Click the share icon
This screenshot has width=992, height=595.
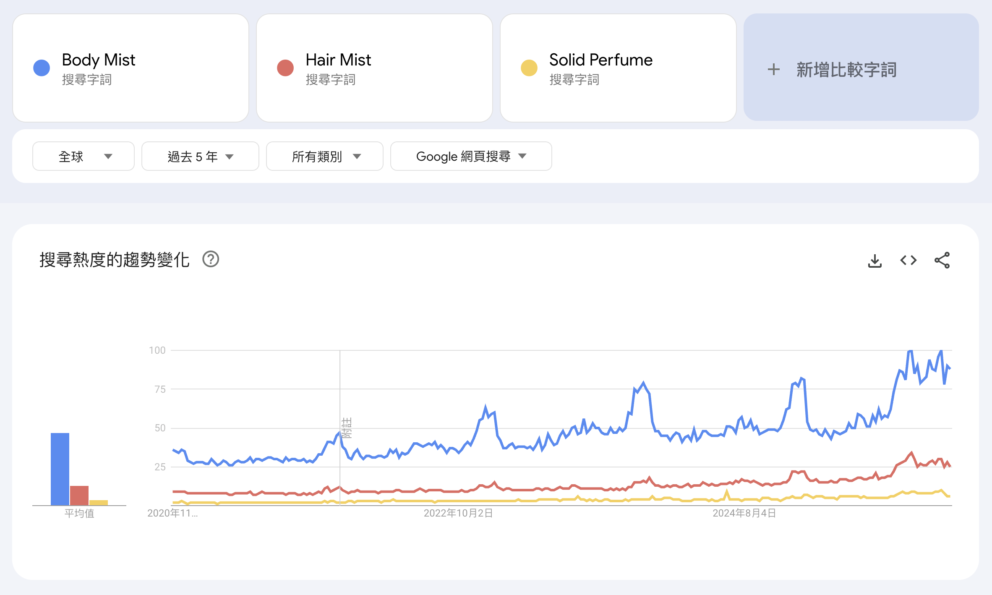coord(942,261)
